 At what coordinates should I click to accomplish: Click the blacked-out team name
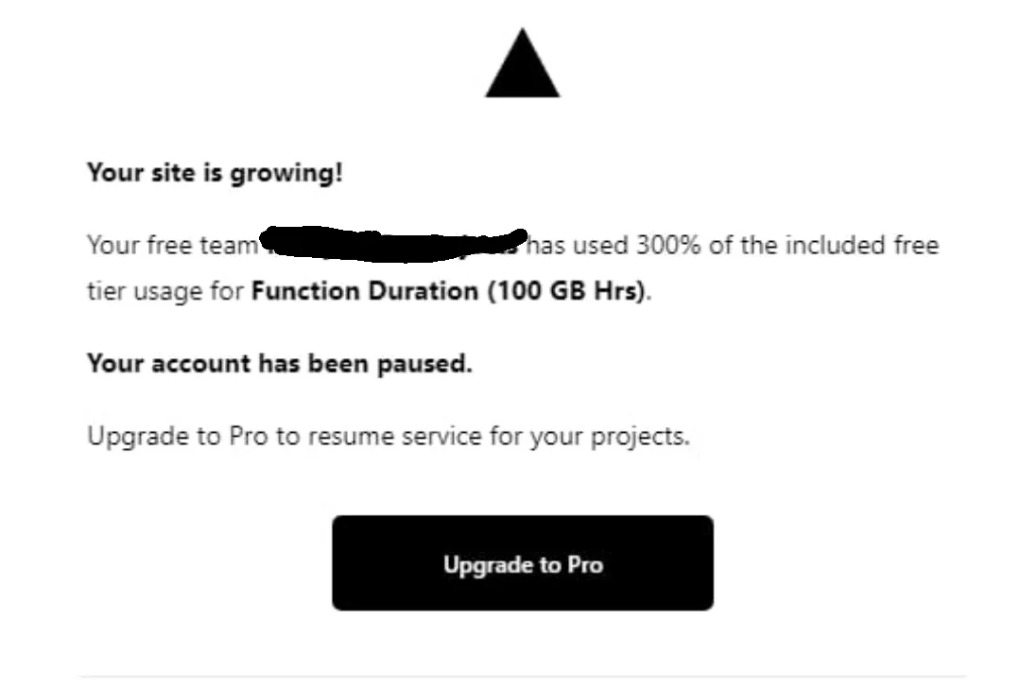click(392, 245)
